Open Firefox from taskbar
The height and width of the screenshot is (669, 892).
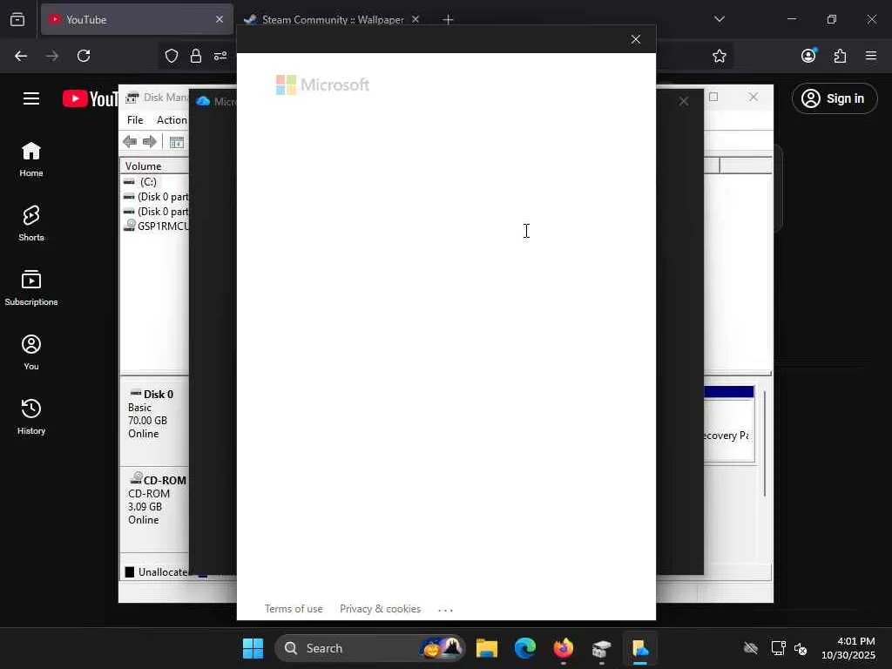(x=564, y=648)
